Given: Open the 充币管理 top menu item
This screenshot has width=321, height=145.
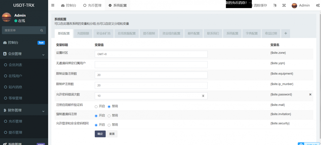Looking at the screenshot, I should click(x=92, y=5).
